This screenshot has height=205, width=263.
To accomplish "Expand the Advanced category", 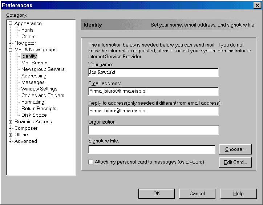I will tap(11, 141).
